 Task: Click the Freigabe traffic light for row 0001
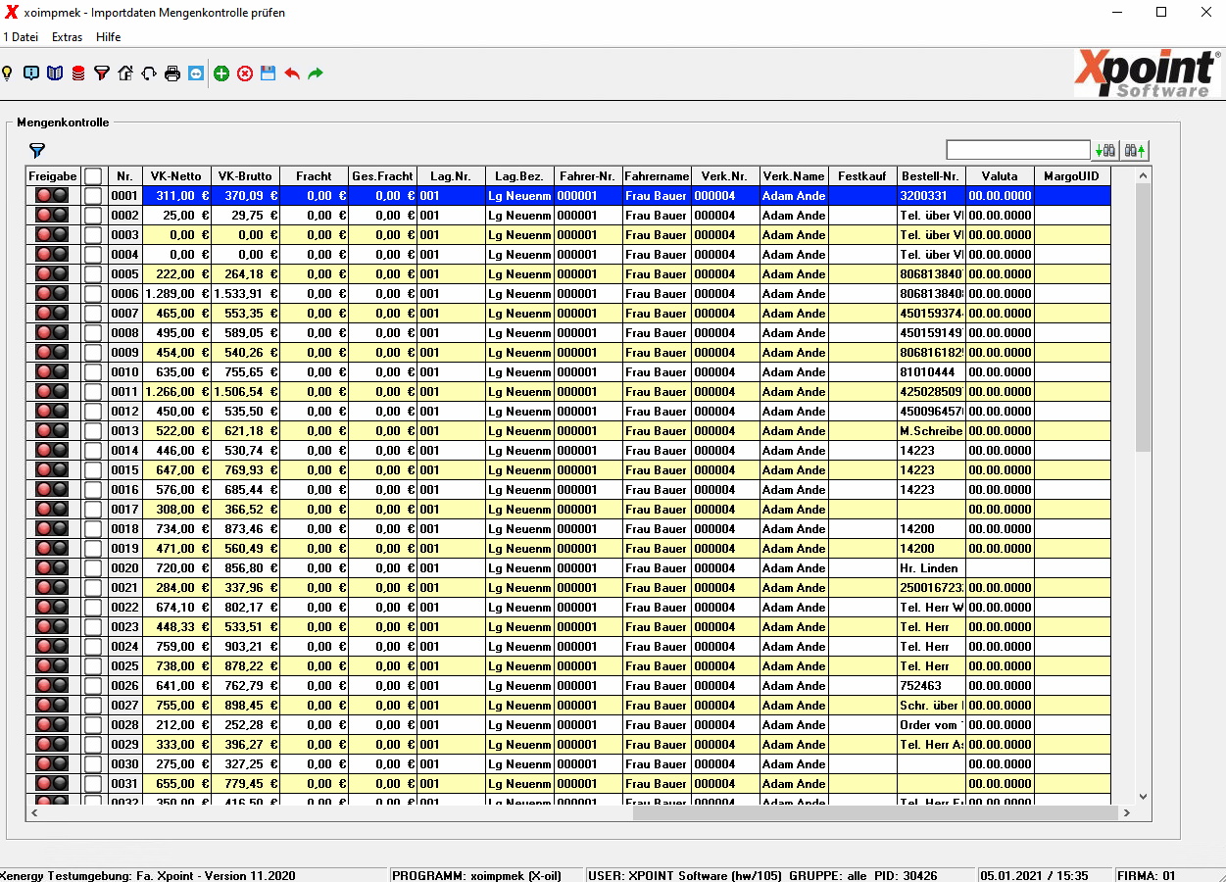(x=52, y=196)
